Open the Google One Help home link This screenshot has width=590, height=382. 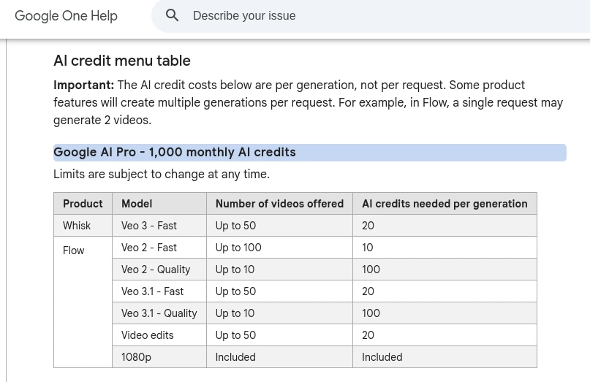pyautogui.click(x=67, y=16)
